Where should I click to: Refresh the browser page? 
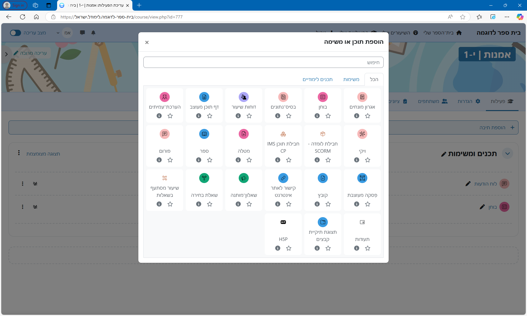[x=23, y=17]
